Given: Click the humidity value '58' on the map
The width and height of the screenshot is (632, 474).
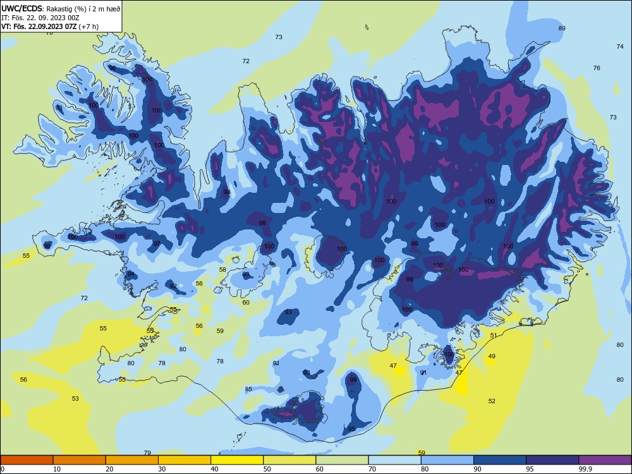Looking at the screenshot, I should pos(222,270).
